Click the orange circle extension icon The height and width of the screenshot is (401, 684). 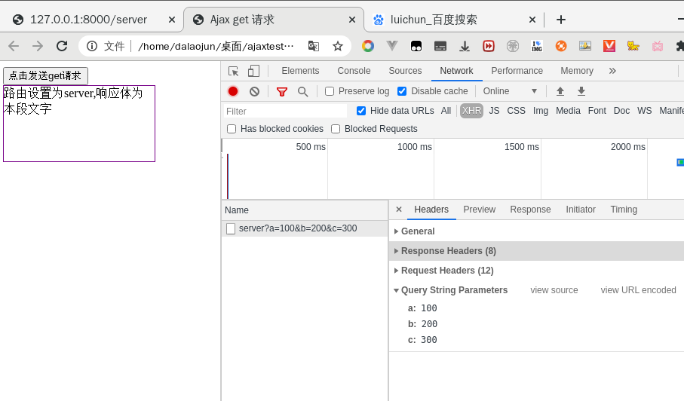pyautogui.click(x=561, y=46)
